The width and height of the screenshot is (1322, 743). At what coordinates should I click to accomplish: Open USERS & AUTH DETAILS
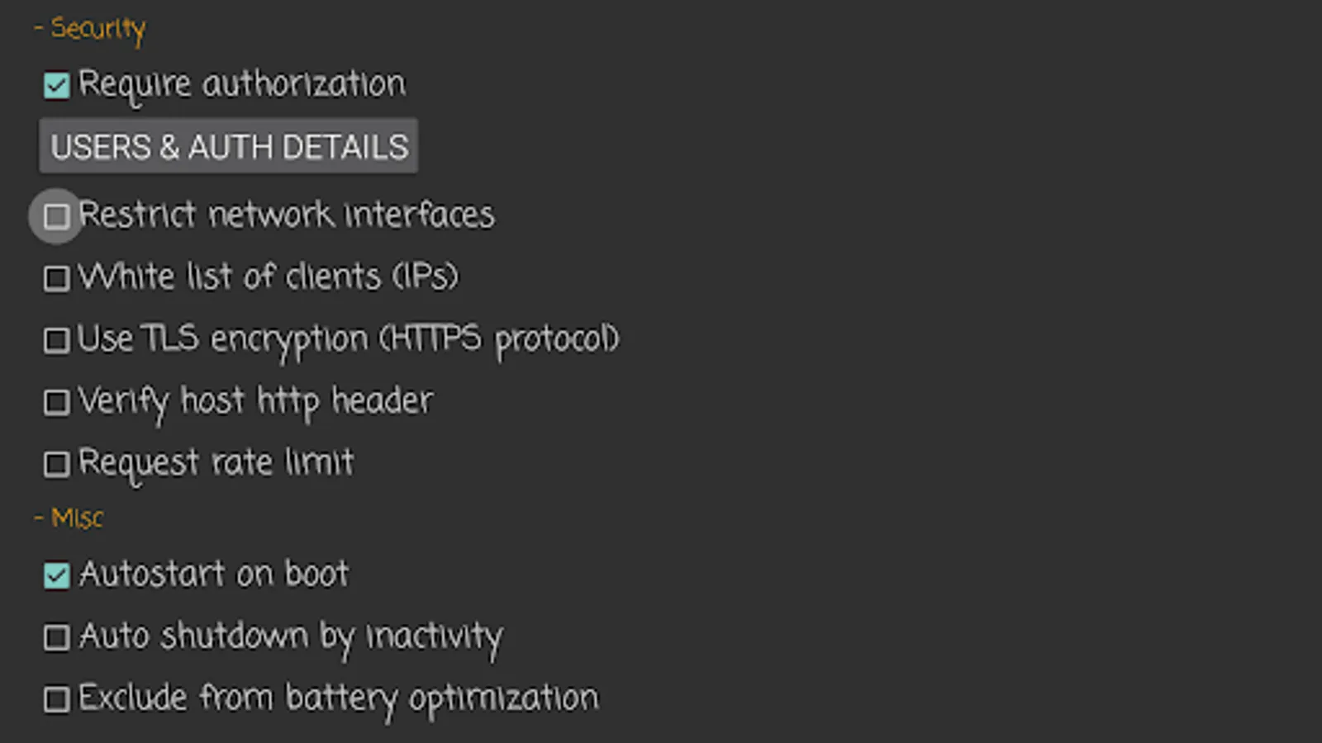pyautogui.click(x=228, y=147)
